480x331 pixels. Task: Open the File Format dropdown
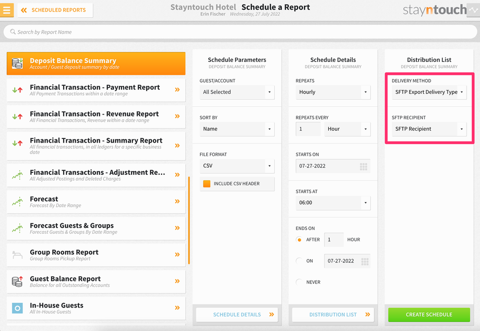point(237,166)
